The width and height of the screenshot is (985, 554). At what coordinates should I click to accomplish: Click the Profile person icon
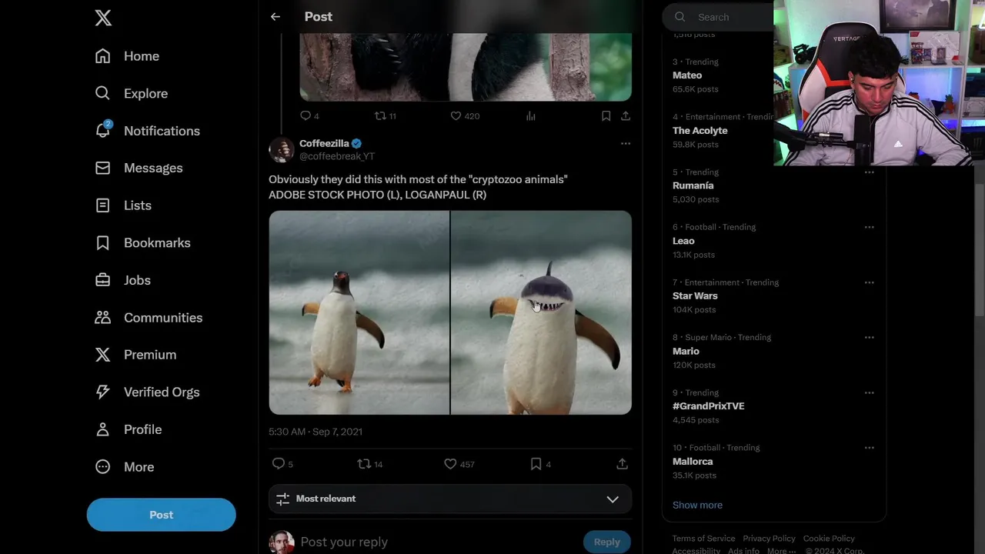tap(102, 429)
